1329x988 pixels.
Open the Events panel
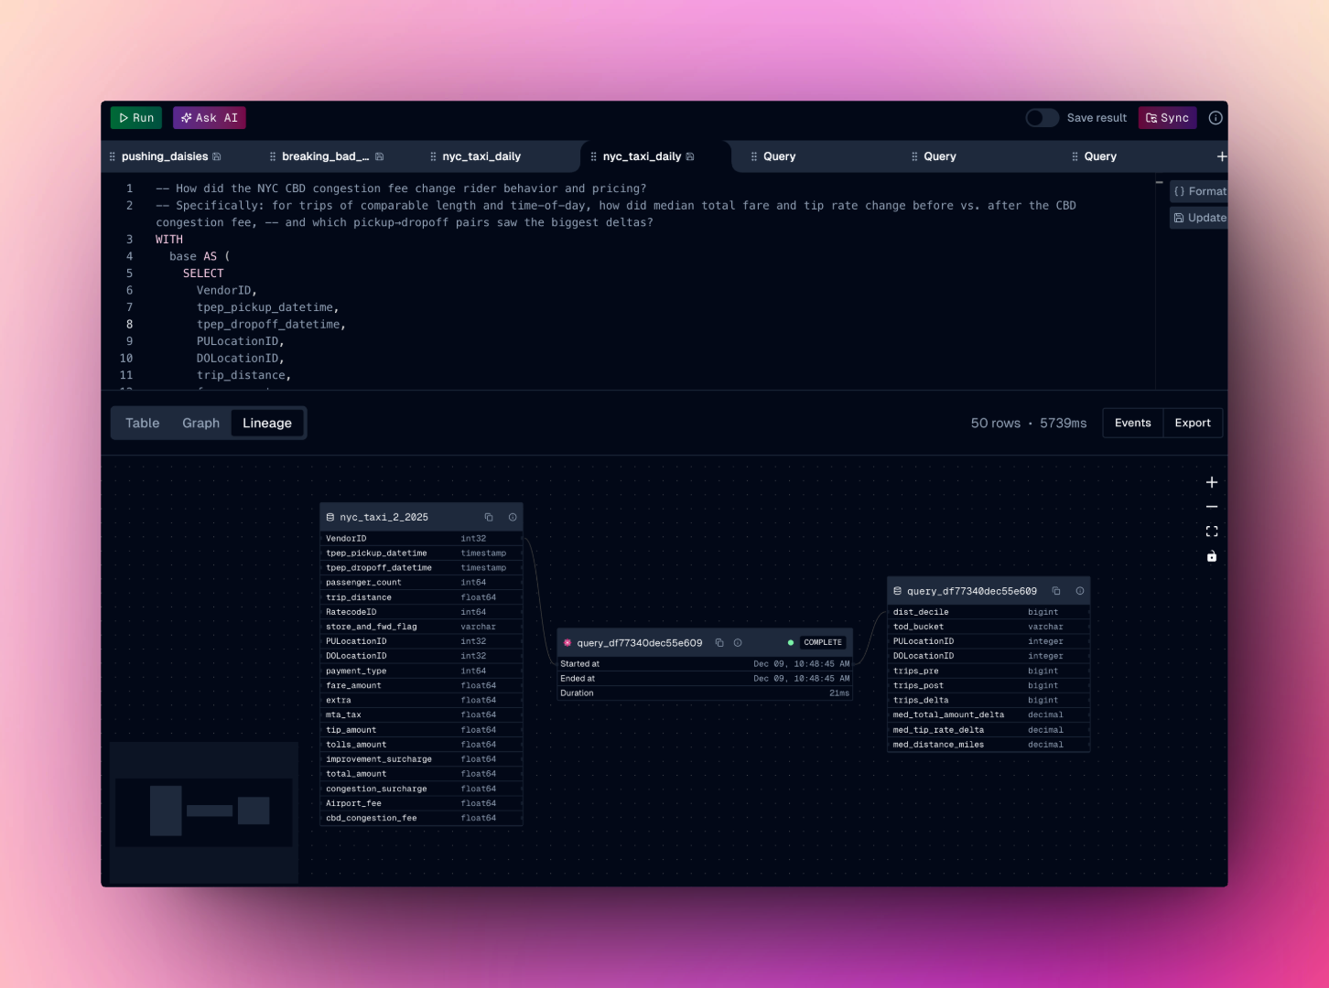1132,423
